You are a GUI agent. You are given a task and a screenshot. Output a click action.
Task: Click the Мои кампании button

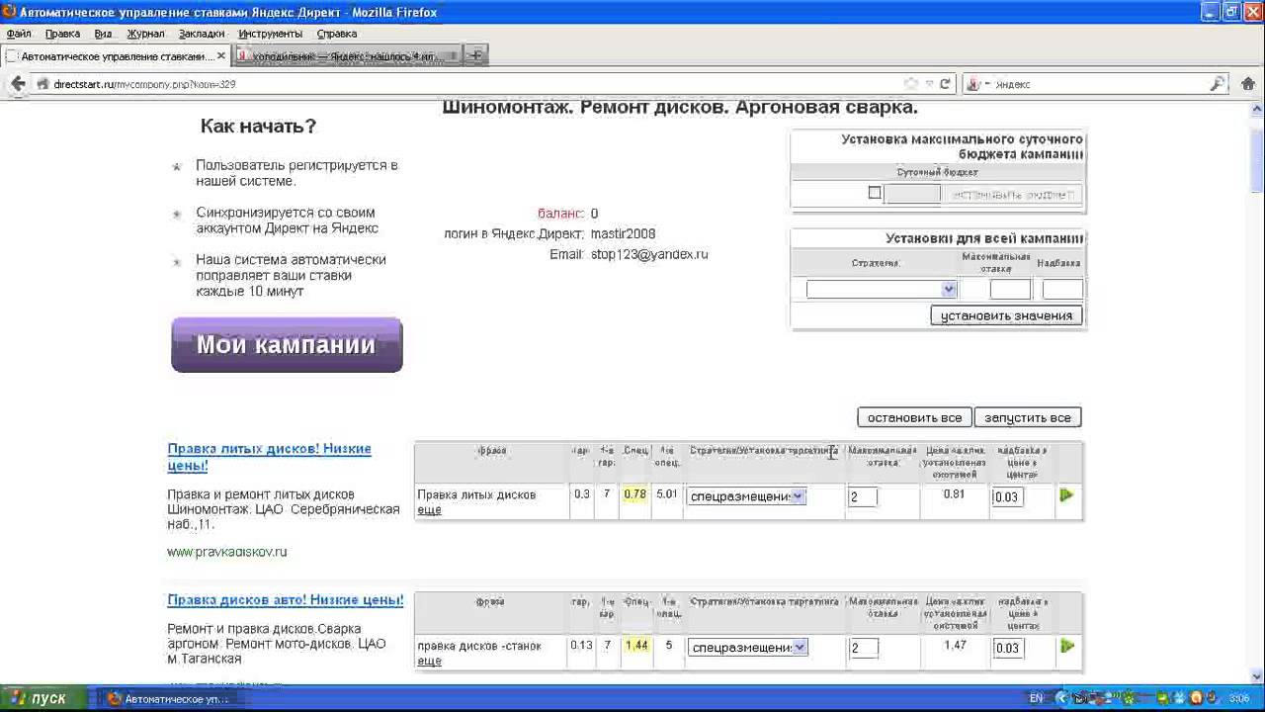287,345
